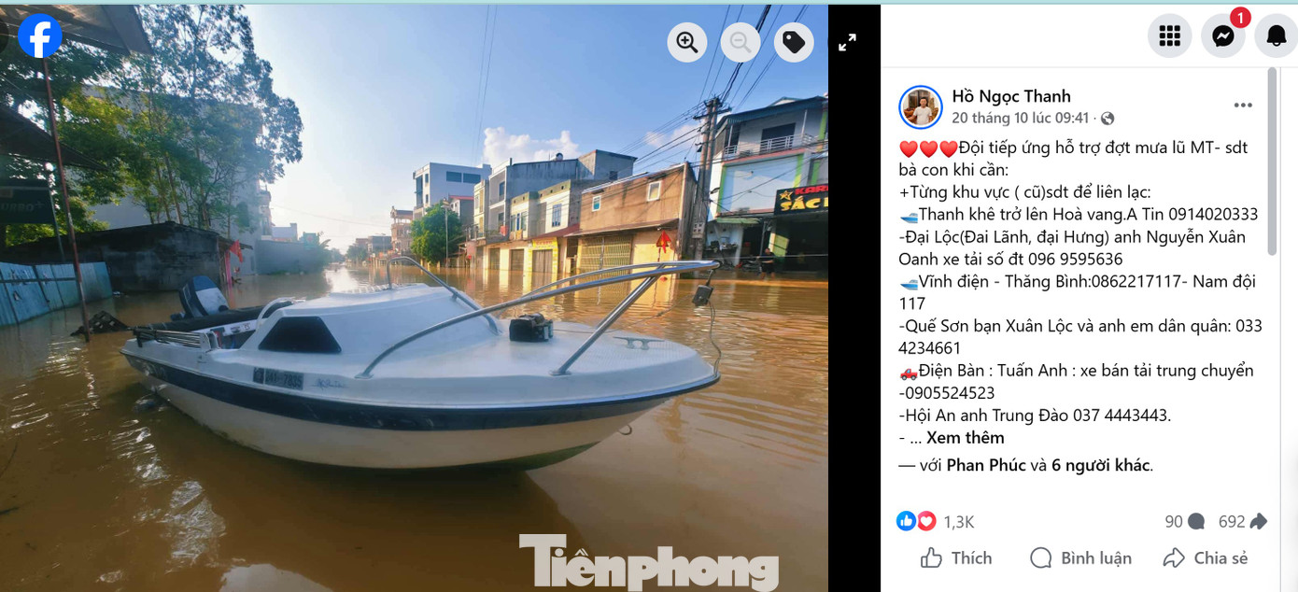This screenshot has height=592, width=1298.
Task: Enter fullscreen photo view
Action: tap(847, 42)
